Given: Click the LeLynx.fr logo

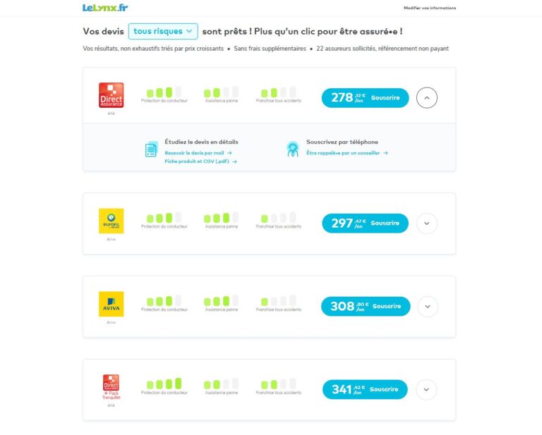Looking at the screenshot, I should click(x=105, y=8).
